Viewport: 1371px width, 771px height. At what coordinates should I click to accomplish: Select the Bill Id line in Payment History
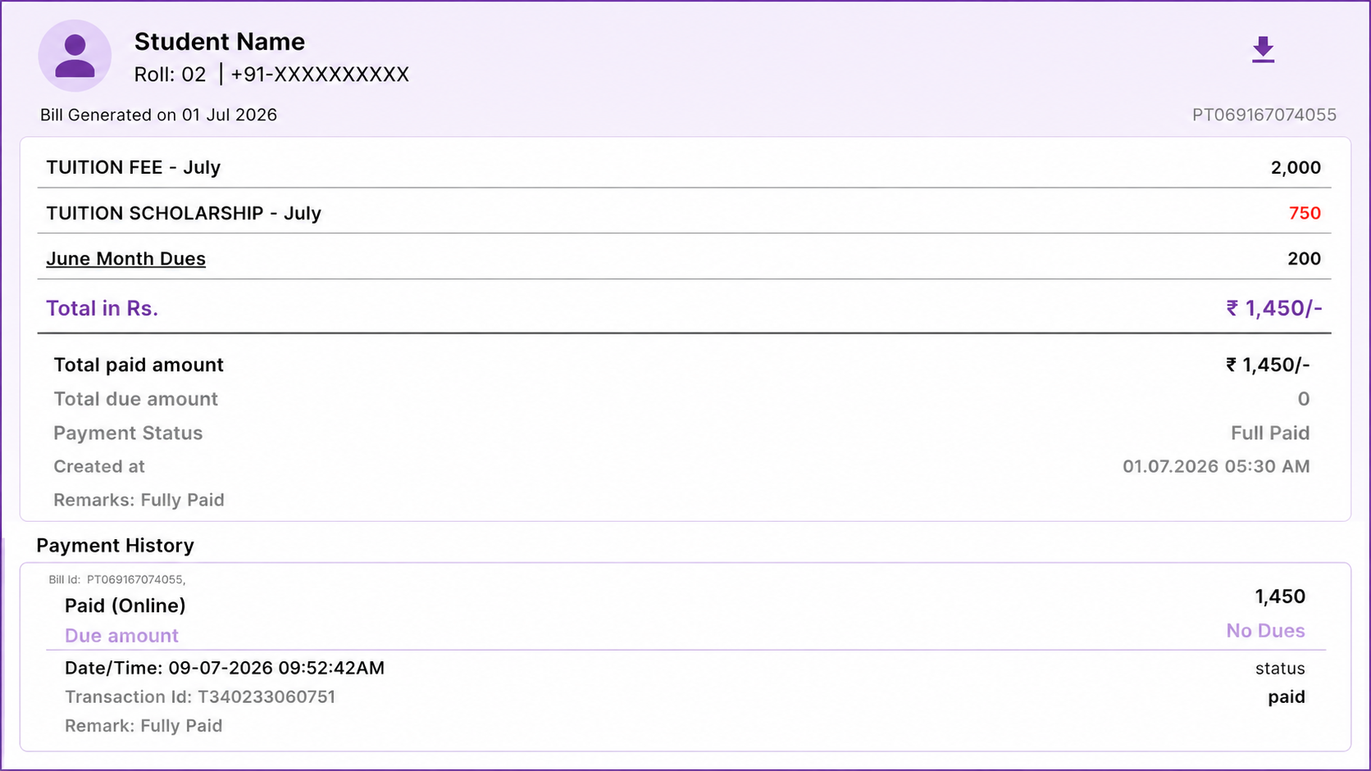(117, 579)
